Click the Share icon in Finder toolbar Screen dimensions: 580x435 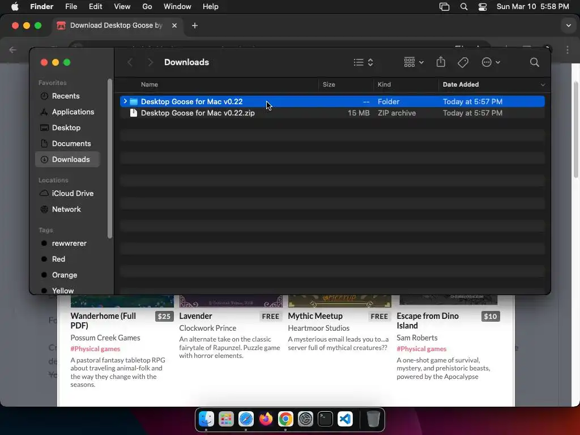click(441, 62)
